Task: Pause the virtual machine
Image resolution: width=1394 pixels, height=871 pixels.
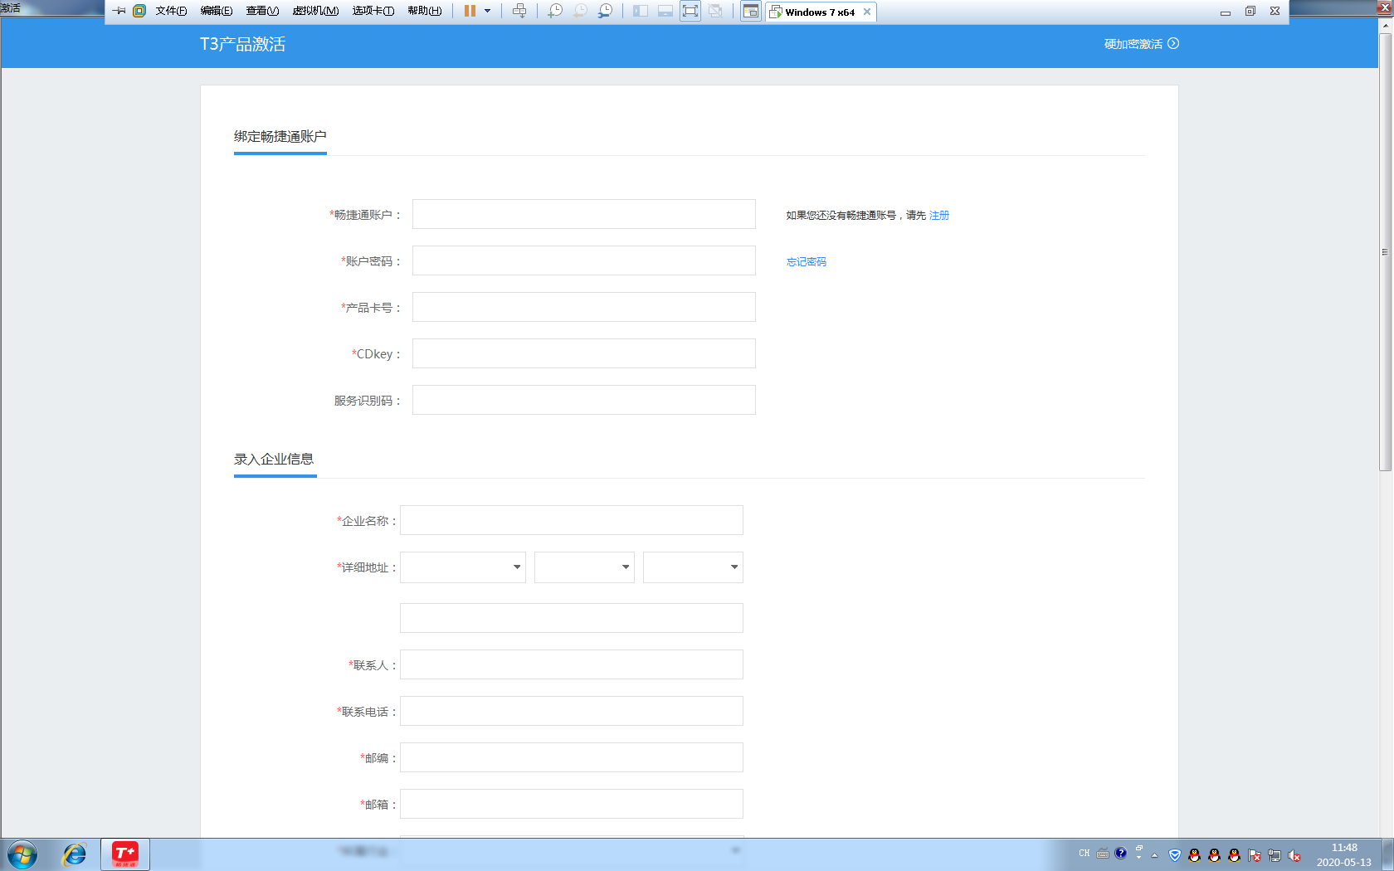Action: (470, 11)
